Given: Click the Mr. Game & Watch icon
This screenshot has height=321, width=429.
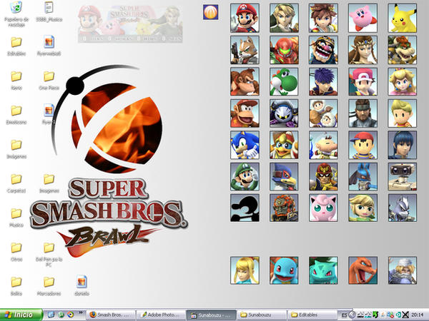Looking at the screenshot, I should point(245,208).
